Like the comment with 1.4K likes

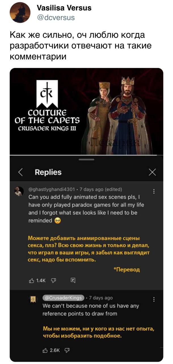[32, 280]
